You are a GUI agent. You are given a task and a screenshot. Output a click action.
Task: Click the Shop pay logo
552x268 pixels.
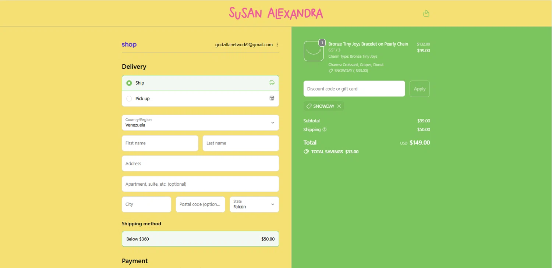point(129,45)
